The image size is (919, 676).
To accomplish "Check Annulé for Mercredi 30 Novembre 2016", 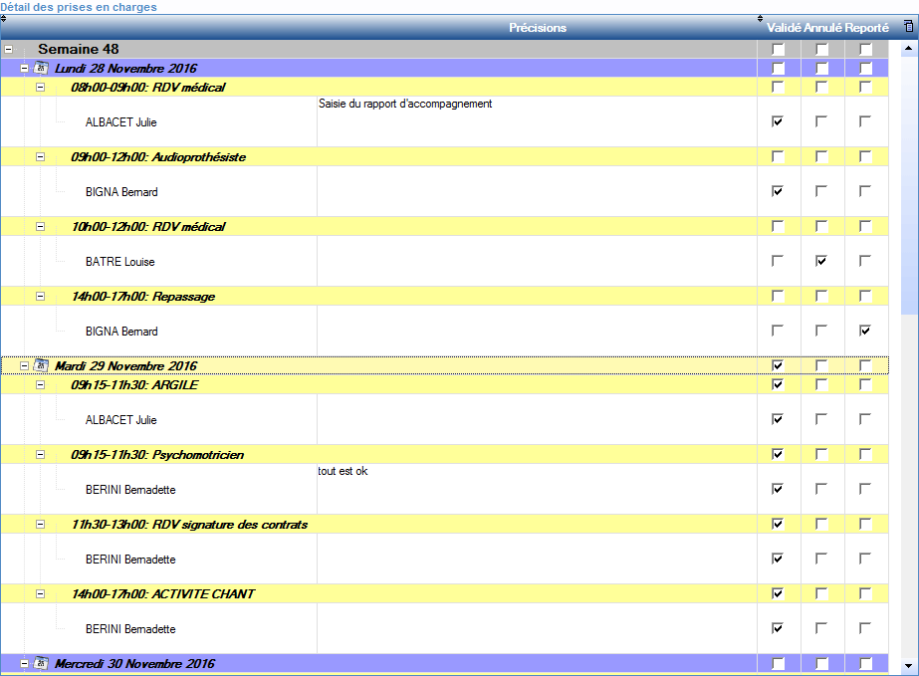I will (822, 664).
